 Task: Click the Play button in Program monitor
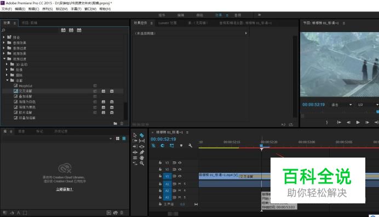(358, 123)
